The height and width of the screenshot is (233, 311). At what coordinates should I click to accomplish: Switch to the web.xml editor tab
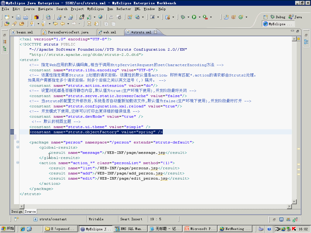point(109,32)
